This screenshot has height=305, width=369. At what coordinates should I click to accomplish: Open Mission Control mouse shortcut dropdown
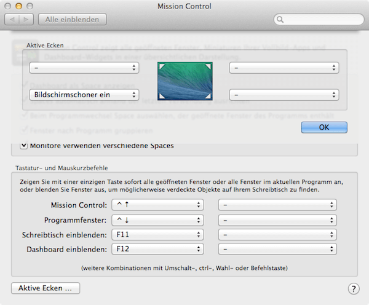coord(277,205)
